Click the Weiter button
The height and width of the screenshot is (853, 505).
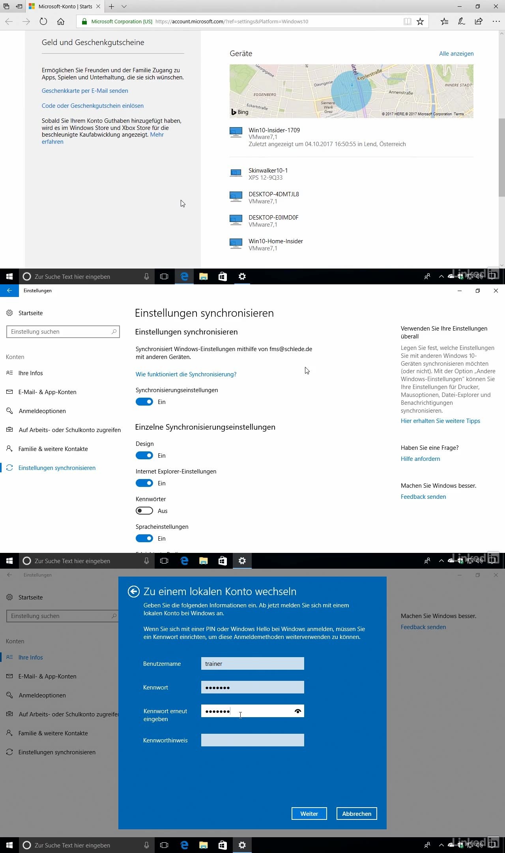pyautogui.click(x=309, y=814)
